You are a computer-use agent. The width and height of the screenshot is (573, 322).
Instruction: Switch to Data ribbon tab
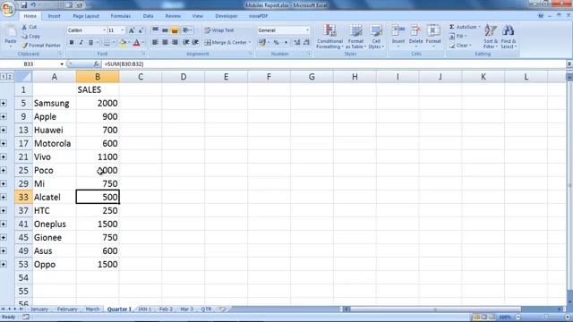pos(148,16)
